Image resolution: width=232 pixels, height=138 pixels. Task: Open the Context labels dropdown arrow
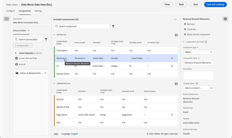click(212, 88)
